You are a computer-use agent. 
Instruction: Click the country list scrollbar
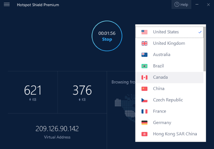click(x=204, y=48)
